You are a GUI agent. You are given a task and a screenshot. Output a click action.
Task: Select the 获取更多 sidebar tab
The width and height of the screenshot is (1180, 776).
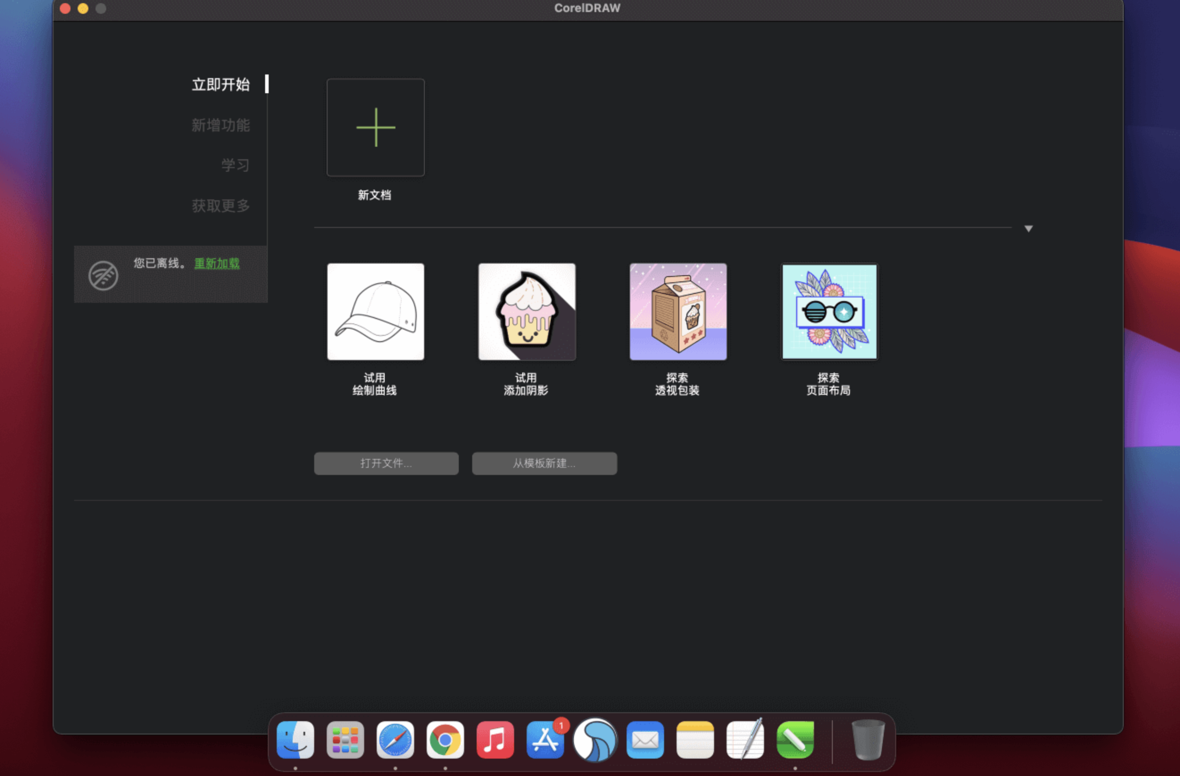tap(220, 205)
